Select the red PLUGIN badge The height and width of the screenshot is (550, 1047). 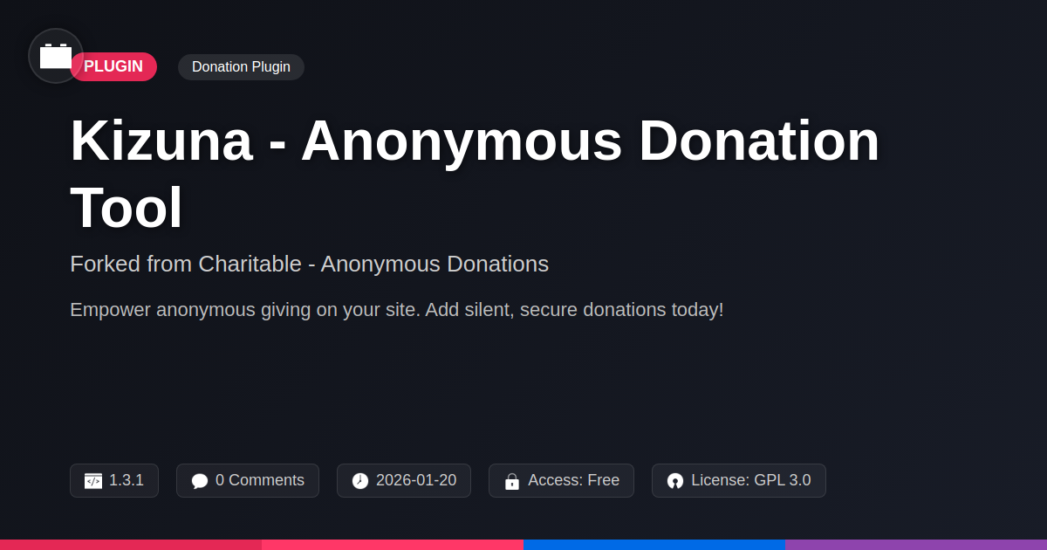pos(113,67)
